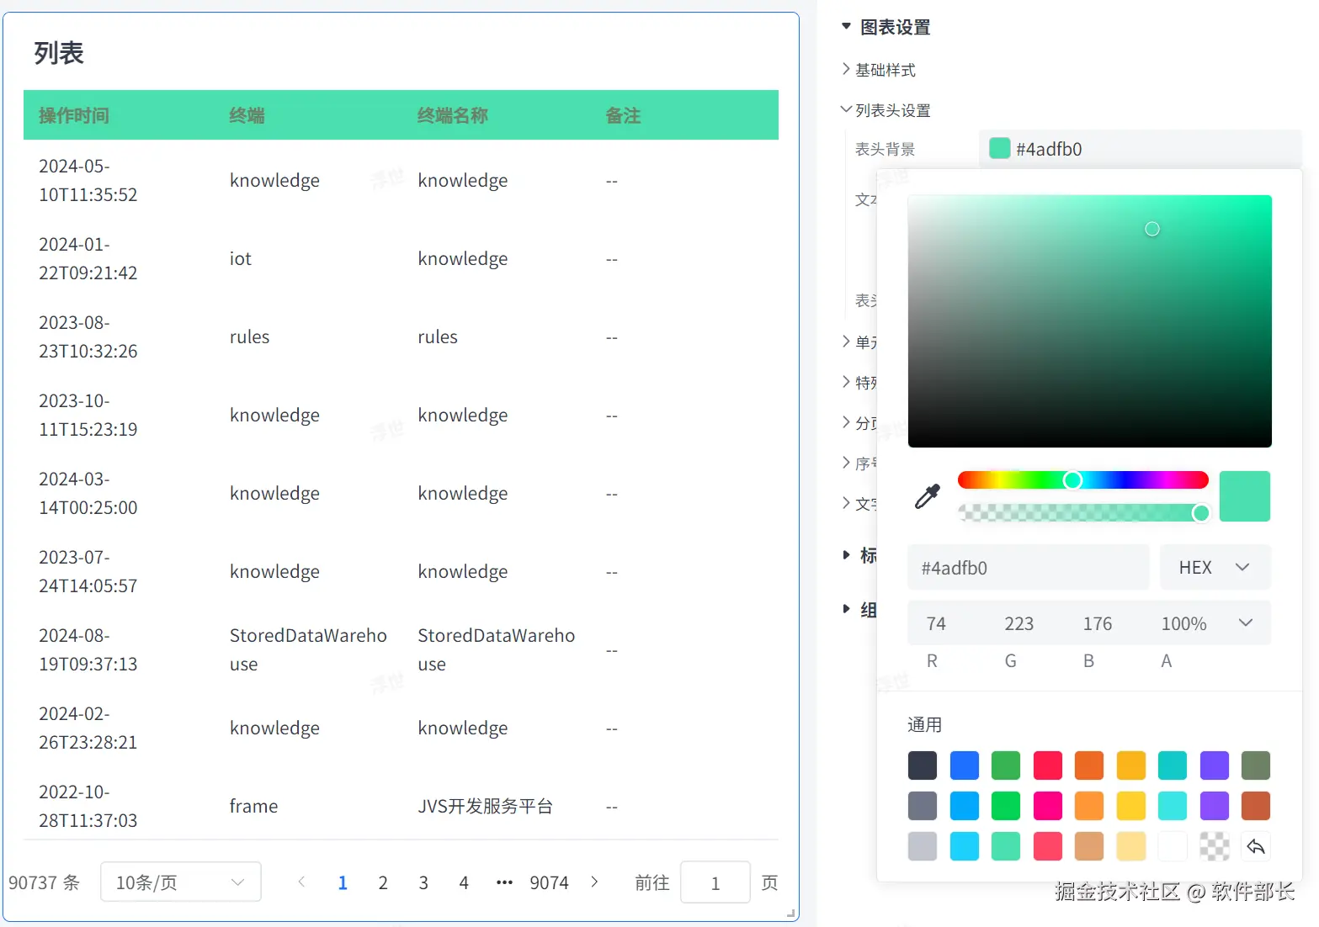The image size is (1319, 927).
Task: Go to page 1
Action: pyautogui.click(x=343, y=882)
